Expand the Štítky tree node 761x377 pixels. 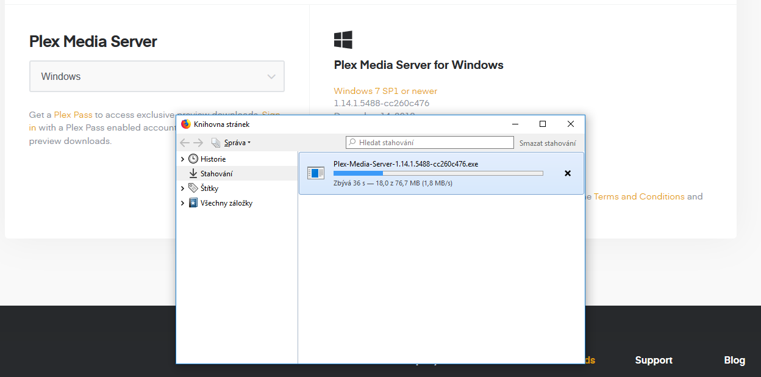tap(182, 188)
